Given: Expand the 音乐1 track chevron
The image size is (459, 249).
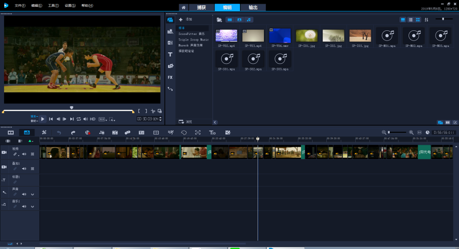Looking at the screenshot, I should (x=33, y=207).
